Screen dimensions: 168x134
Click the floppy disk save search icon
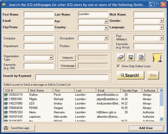coord(131,57)
